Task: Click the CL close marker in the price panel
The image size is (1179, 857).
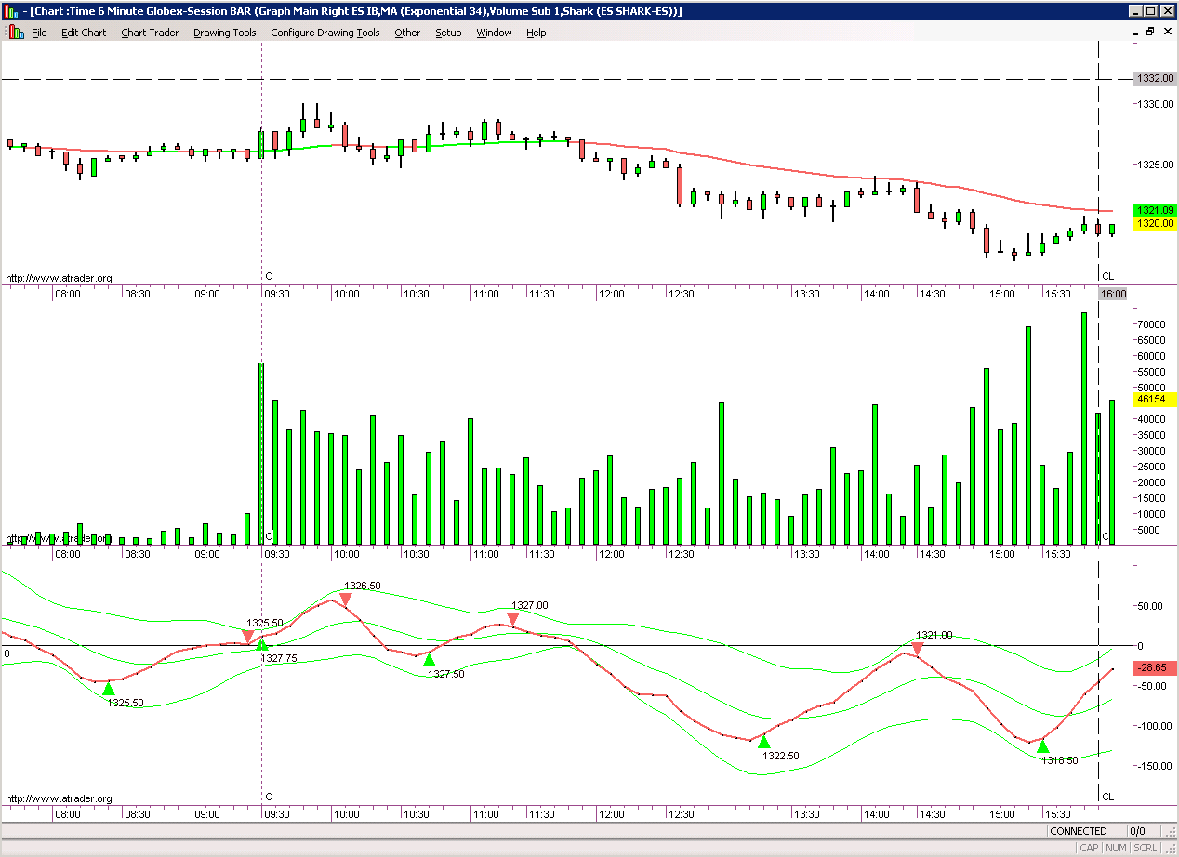Action: coord(1107,276)
